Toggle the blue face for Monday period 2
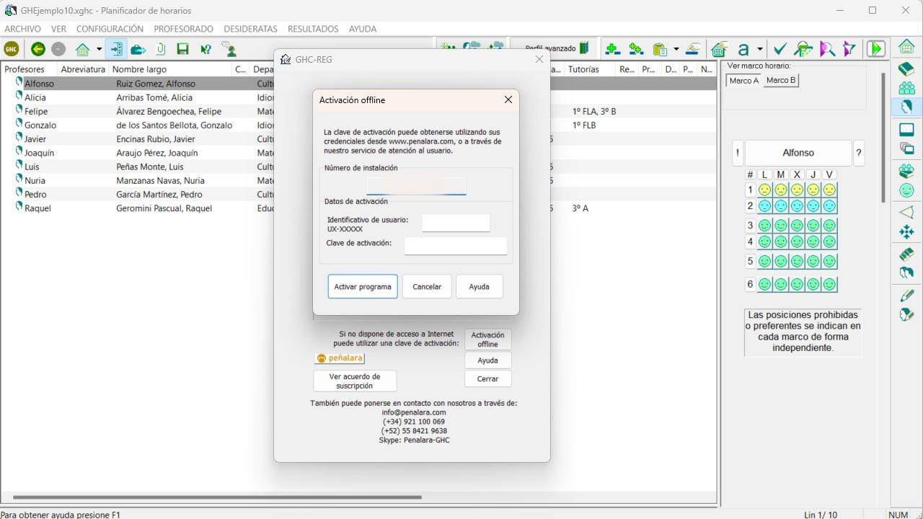The width and height of the screenshot is (923, 519). 764,206
